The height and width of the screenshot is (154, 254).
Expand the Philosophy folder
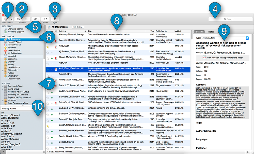pyautogui.click(x=3, y=70)
